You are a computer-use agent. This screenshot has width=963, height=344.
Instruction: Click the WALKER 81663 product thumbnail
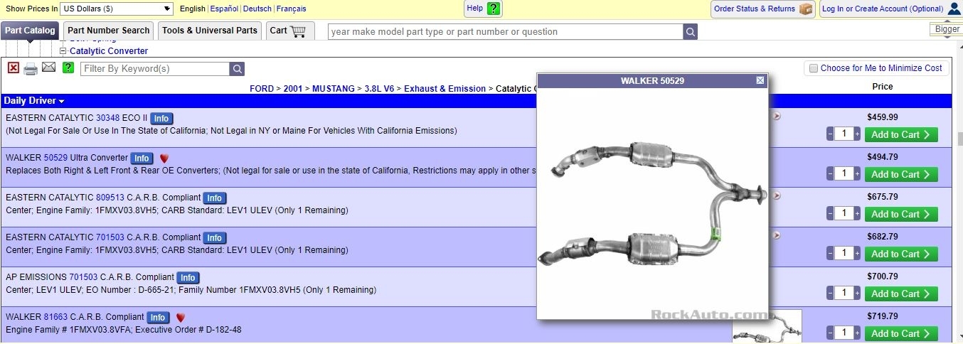(x=767, y=326)
